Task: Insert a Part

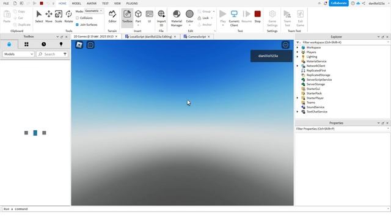Action: (138, 18)
